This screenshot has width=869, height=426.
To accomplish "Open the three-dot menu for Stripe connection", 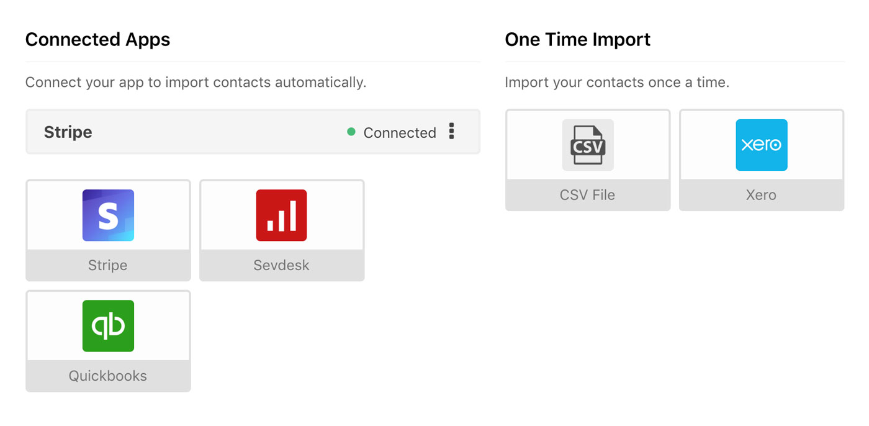I will coord(451,131).
